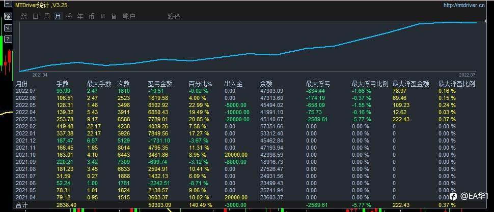Click trade count 8014 for 2021.11

pos(123,148)
